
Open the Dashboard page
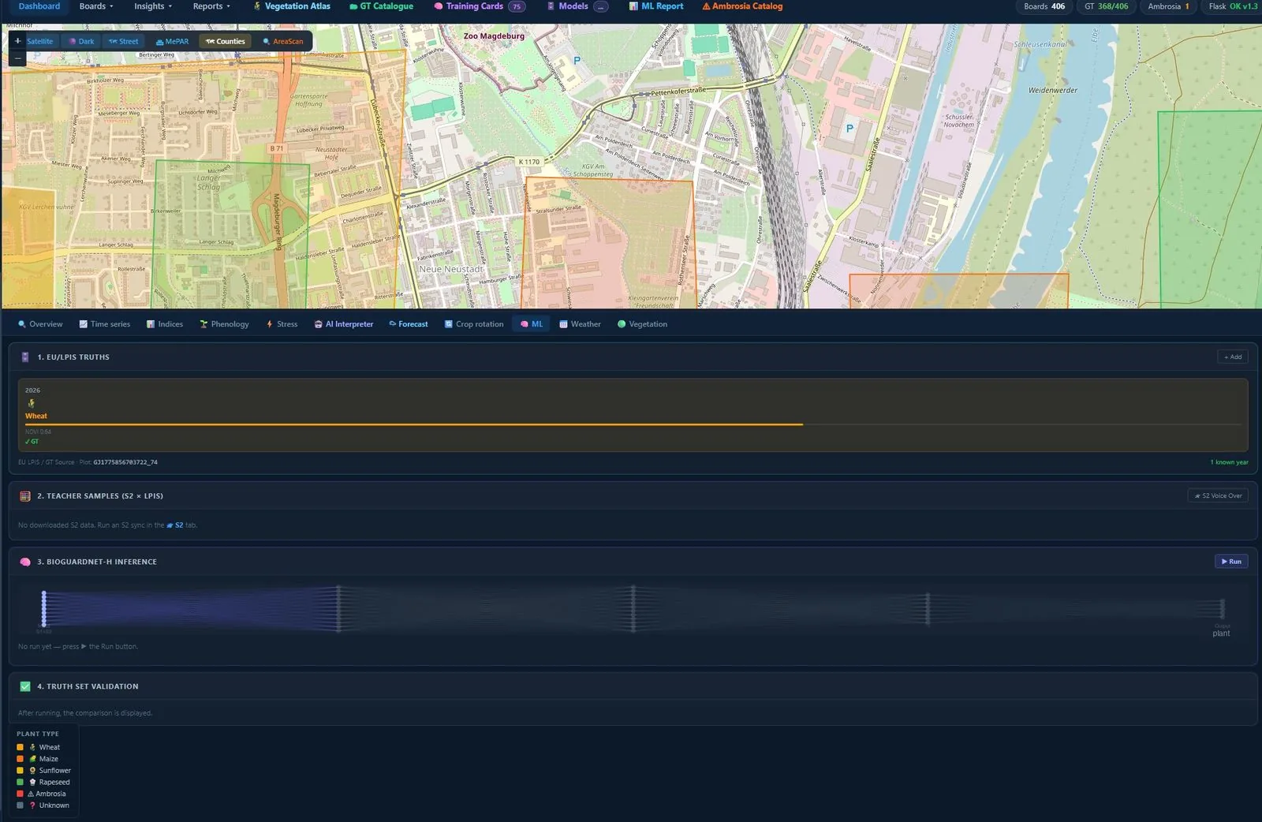[39, 6]
